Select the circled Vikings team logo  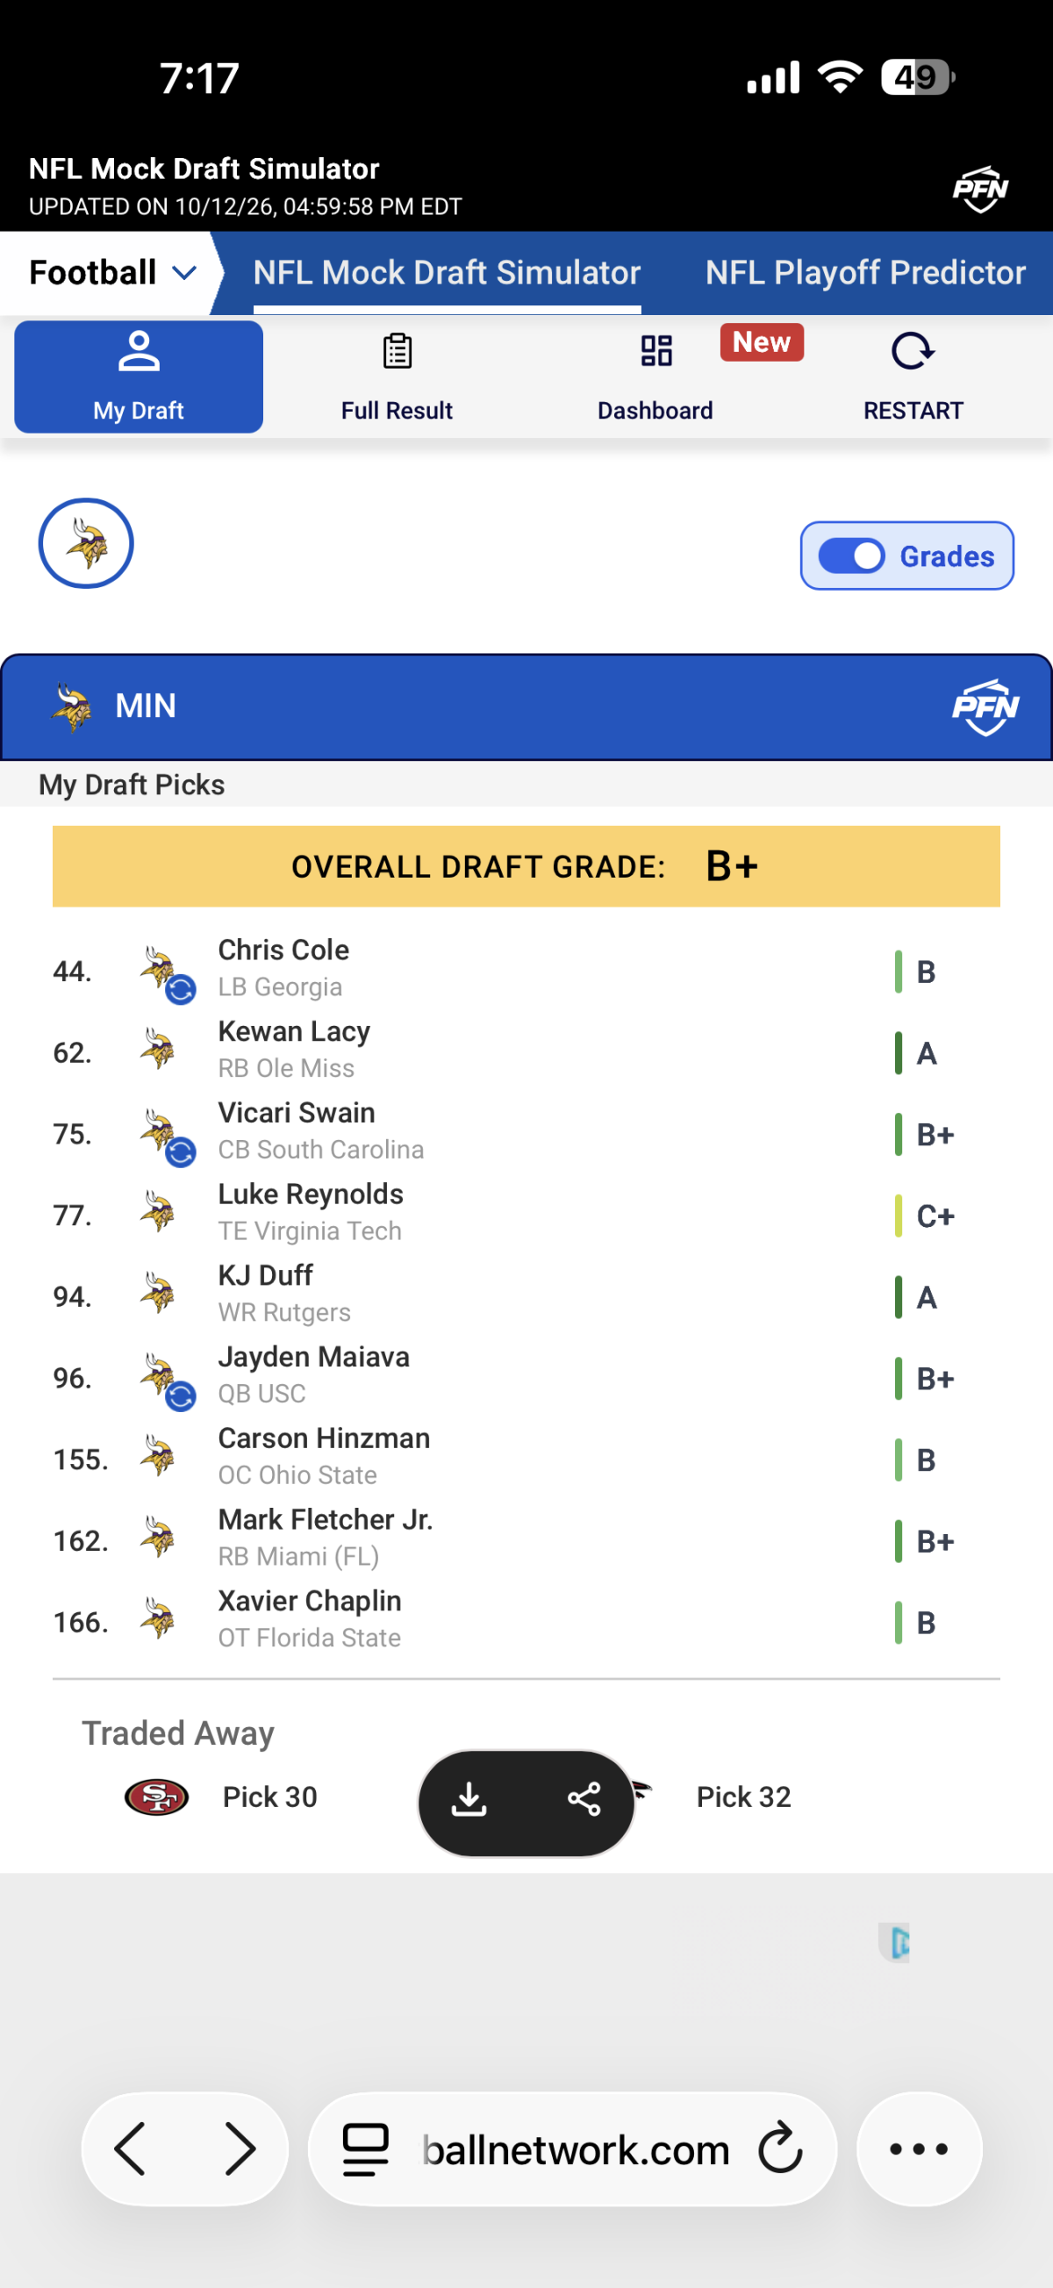86,543
